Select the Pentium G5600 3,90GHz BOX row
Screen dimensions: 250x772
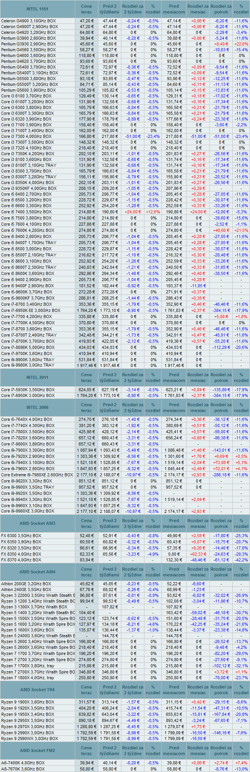(x=28, y=90)
